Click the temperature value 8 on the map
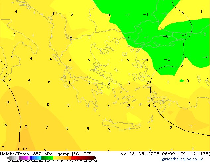This screenshot has height=162, width=210. coord(8,102)
